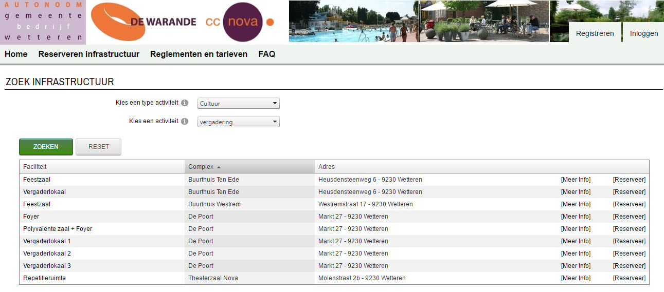
Task: Open Meer Info for Feestzaal Buurthuis Westrem
Action: coord(576,204)
